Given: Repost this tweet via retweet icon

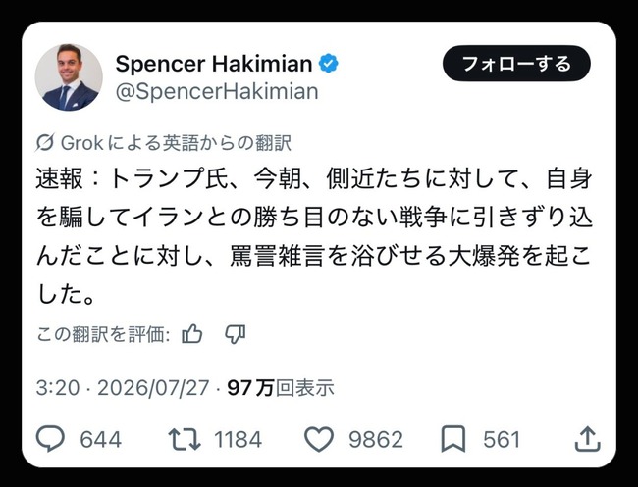Looking at the screenshot, I should (185, 439).
